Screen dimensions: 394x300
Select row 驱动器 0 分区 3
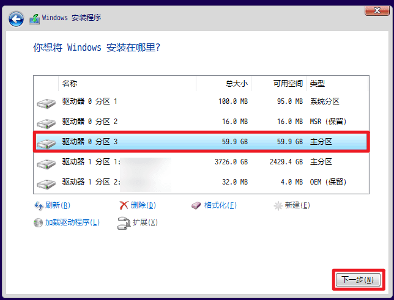(201, 142)
